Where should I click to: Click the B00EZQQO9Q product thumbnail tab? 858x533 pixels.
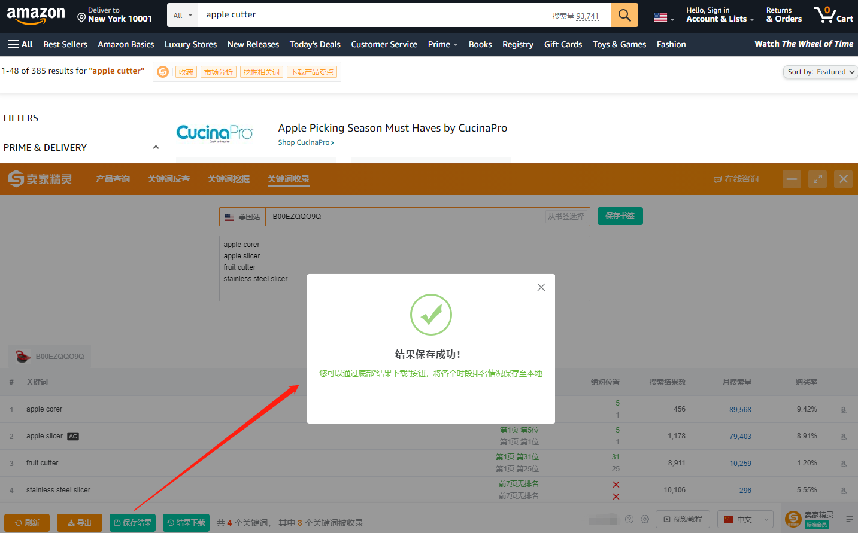[x=50, y=356]
